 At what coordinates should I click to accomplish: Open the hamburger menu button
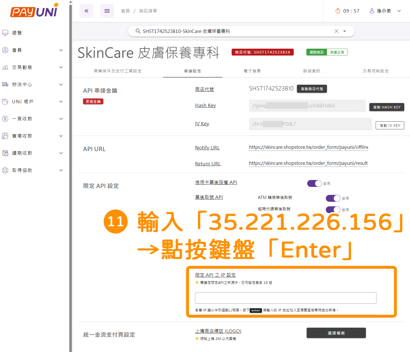[107, 11]
